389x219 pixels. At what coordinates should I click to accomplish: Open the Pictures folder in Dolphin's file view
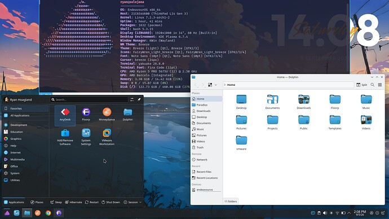coord(241,122)
